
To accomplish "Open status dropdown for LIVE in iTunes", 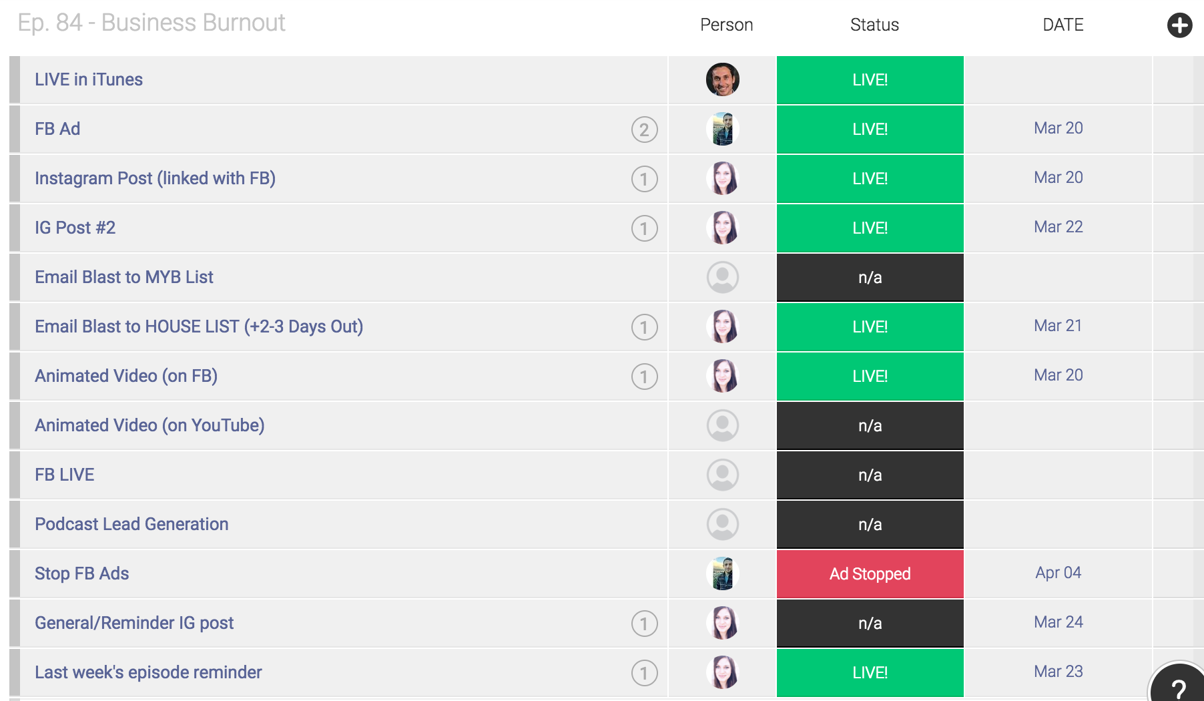I will 870,79.
